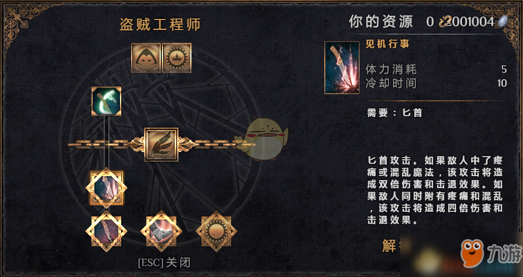
Task: Choose the armored boot skill diamond
Action: (x=161, y=231)
